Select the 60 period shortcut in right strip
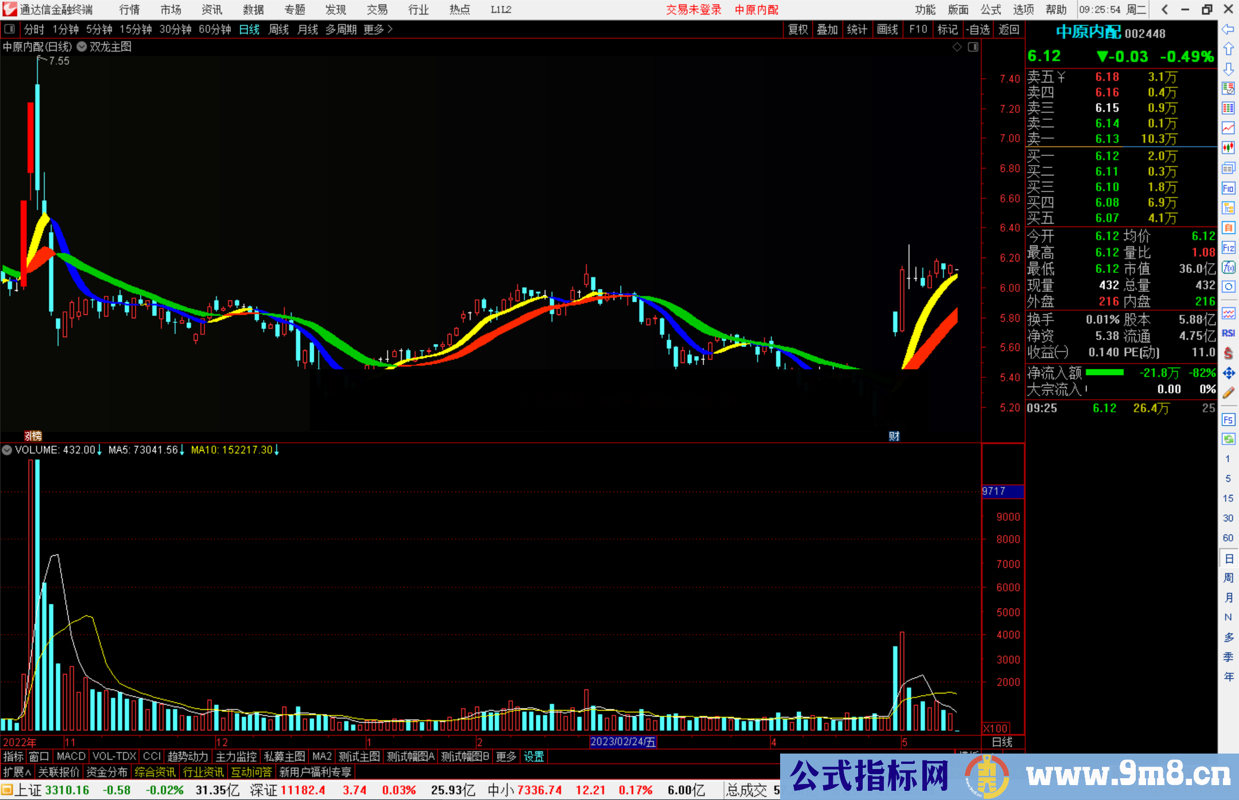The height and width of the screenshot is (800, 1239). [x=1228, y=538]
